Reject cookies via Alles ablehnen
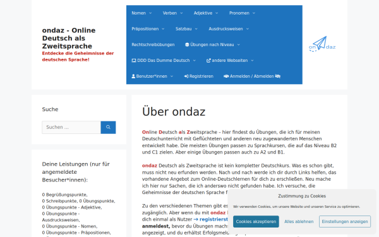The width and height of the screenshot is (379, 237). point(299,222)
